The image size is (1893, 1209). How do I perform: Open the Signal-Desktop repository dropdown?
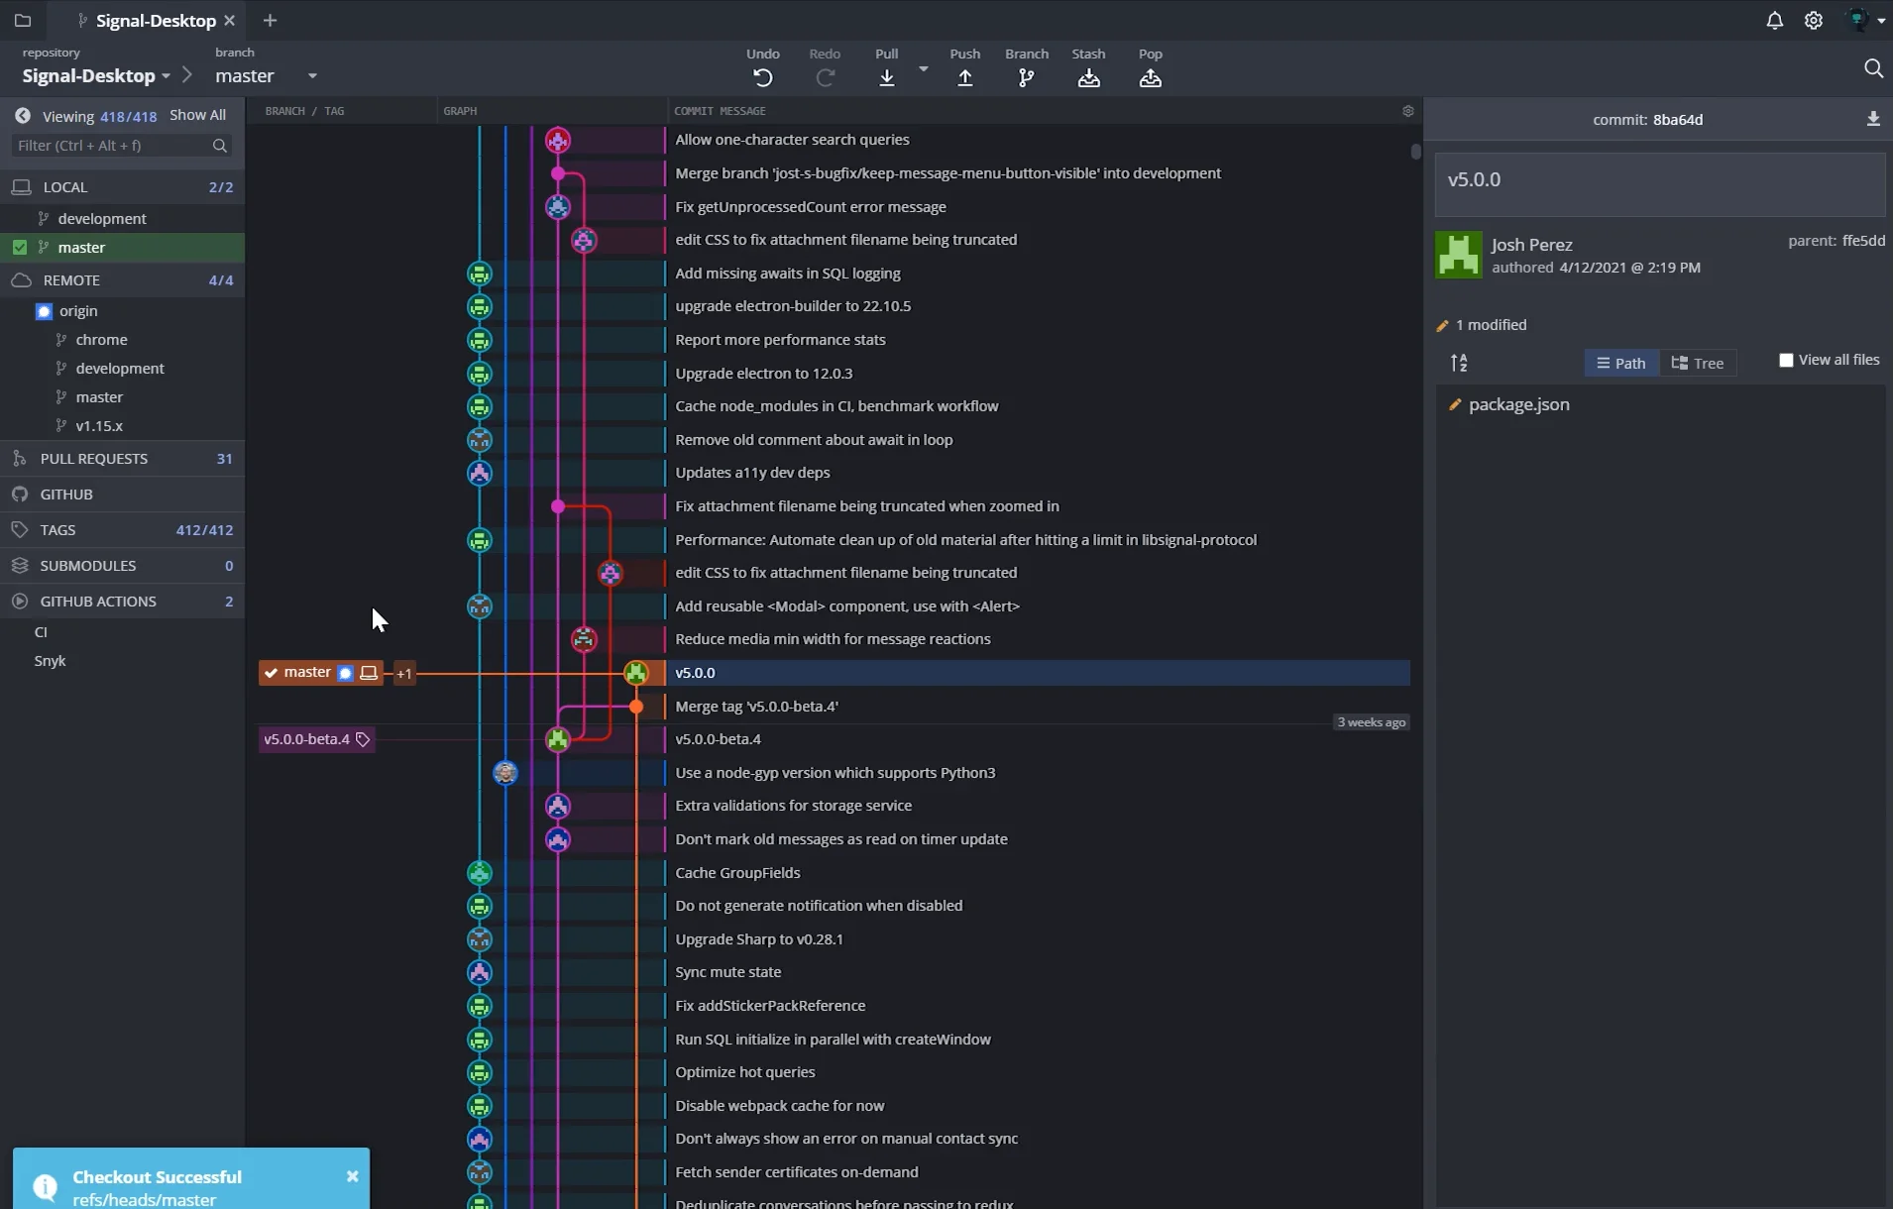coord(166,76)
